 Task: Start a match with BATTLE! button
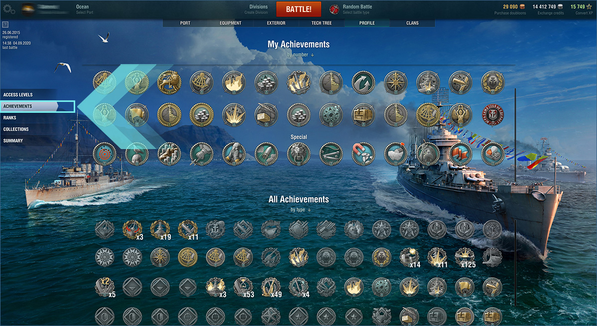pyautogui.click(x=299, y=9)
